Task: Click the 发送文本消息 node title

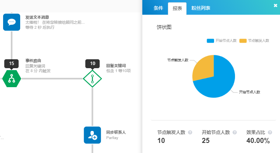Action: (37, 17)
